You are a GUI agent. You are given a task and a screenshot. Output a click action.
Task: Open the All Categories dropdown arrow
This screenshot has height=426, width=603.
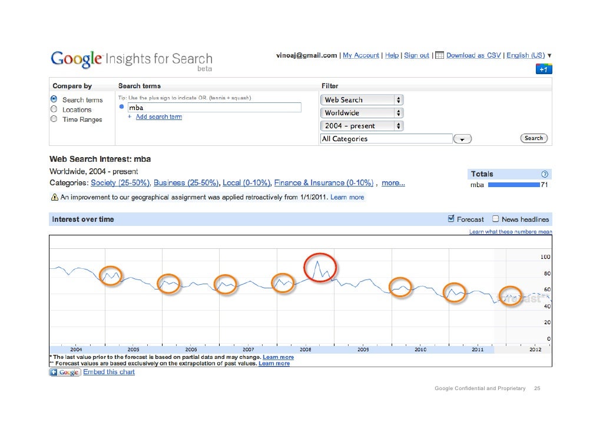pyautogui.click(x=463, y=139)
